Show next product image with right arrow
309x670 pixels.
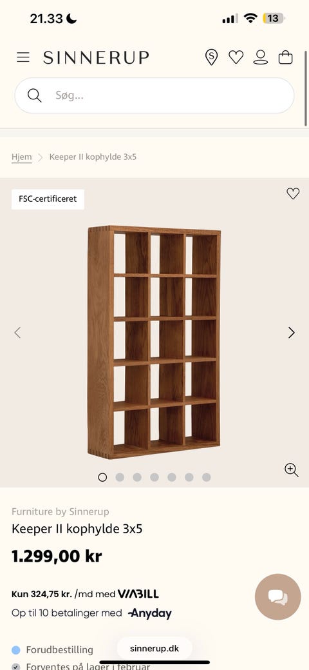(x=292, y=333)
